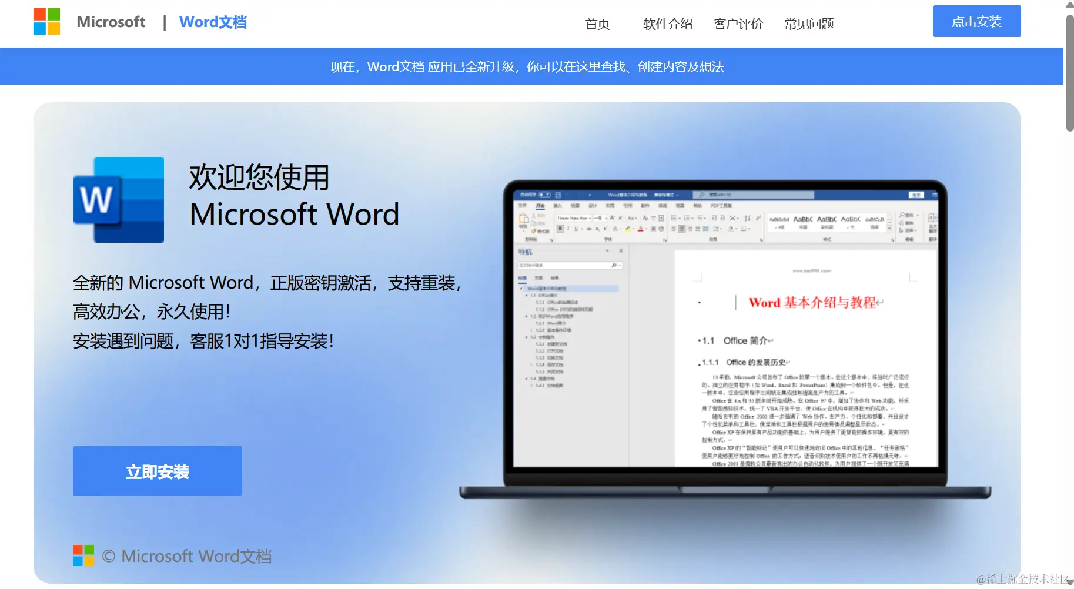Click the 点击安装 button
The height and width of the screenshot is (589, 1074).
click(976, 21)
